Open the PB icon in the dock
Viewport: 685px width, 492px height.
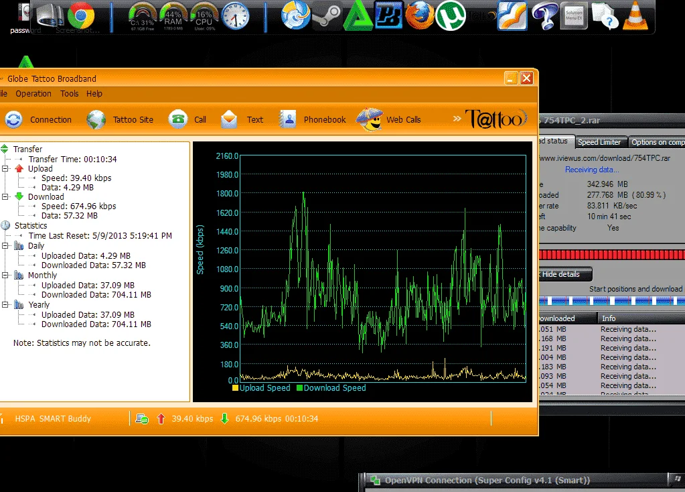click(388, 15)
